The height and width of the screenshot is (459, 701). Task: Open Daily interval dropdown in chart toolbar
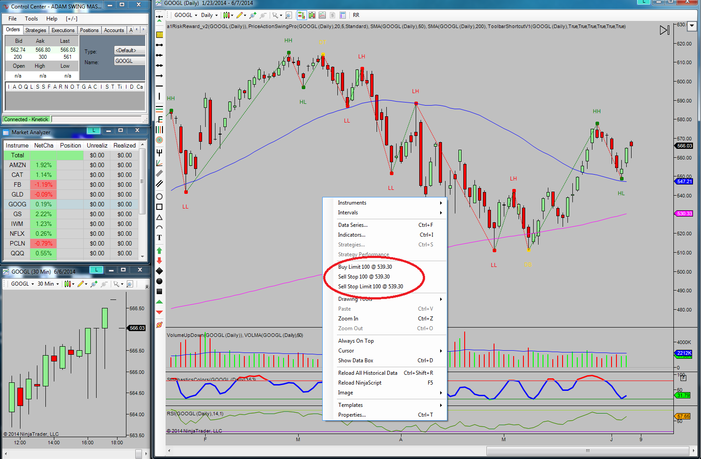click(209, 15)
